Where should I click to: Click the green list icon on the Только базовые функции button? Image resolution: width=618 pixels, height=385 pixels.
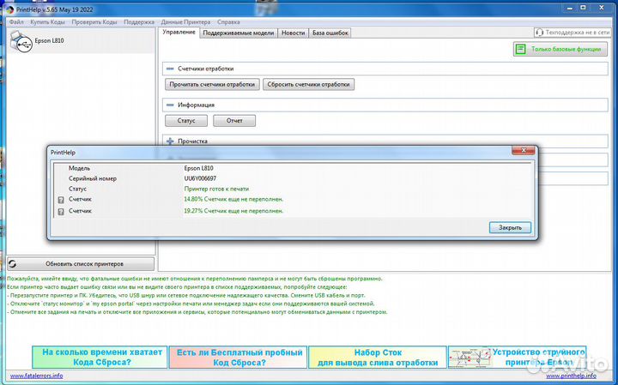521,49
